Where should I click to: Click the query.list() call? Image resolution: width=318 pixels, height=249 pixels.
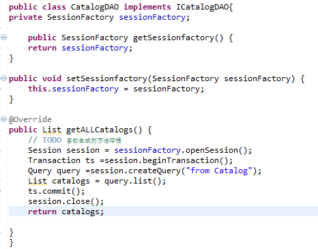(x=135, y=181)
